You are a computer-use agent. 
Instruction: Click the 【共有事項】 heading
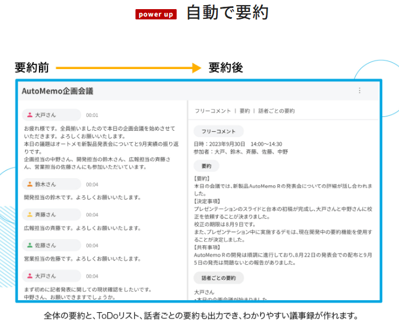tap(207, 247)
